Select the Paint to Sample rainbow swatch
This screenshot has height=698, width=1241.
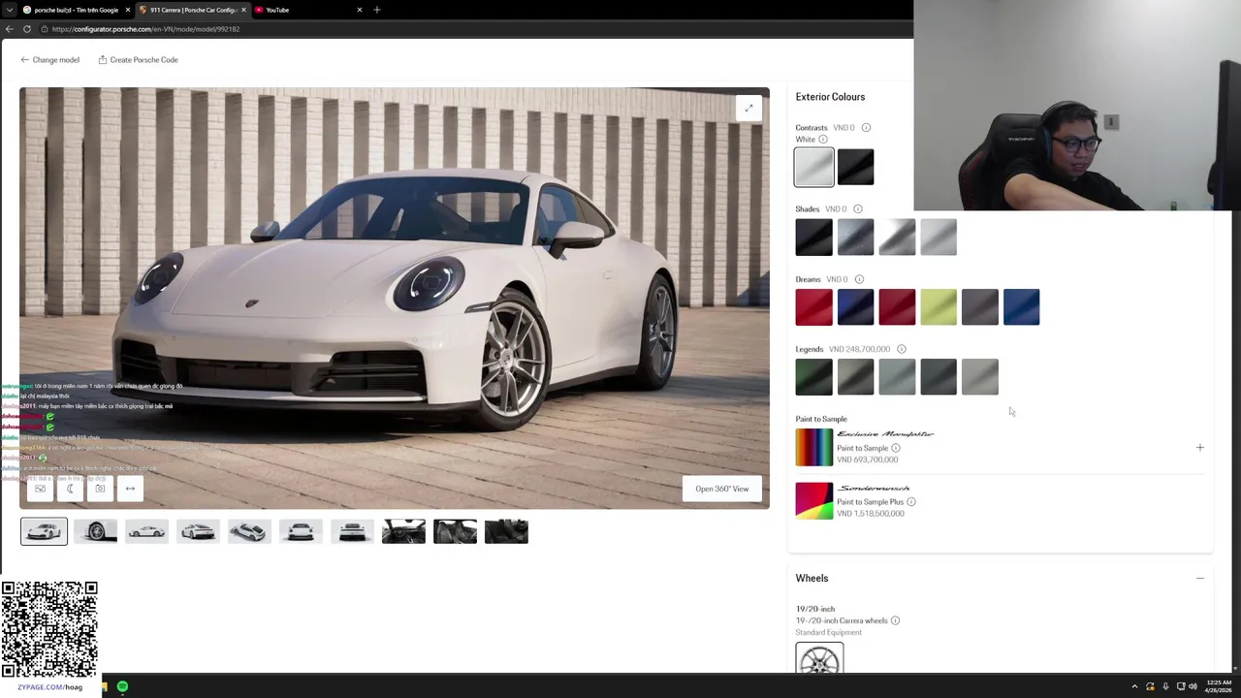tap(813, 448)
